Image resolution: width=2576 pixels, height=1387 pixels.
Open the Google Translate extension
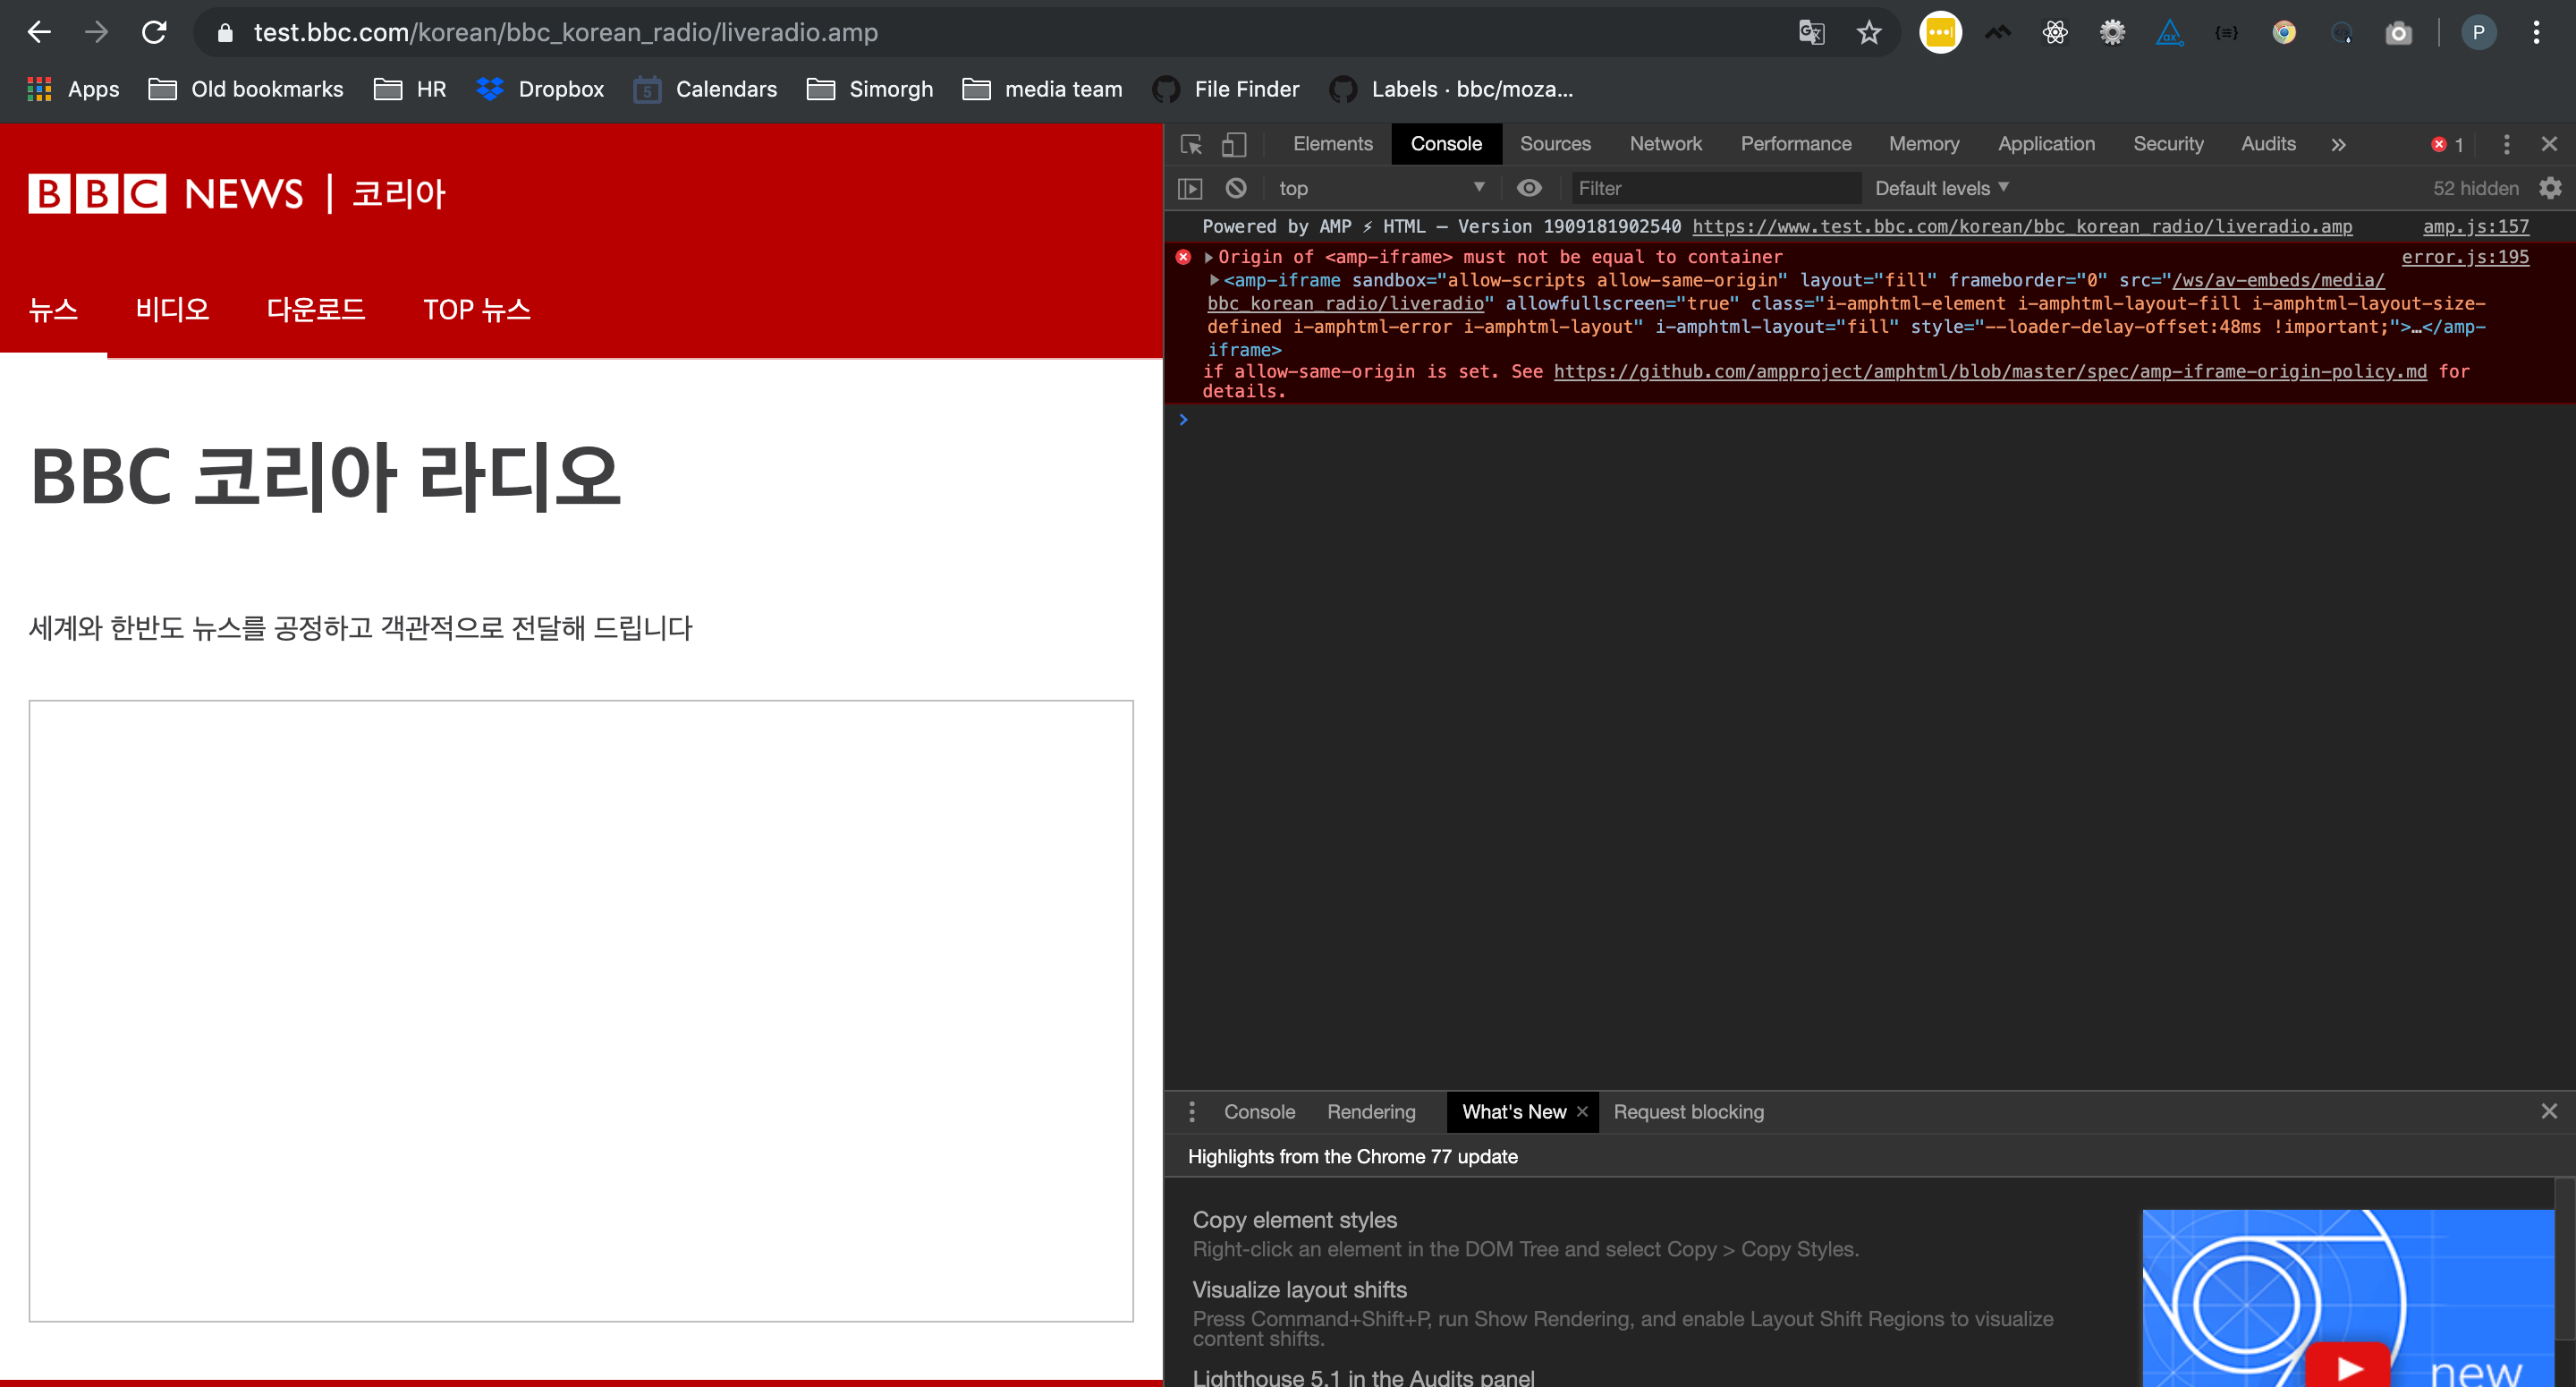(1810, 32)
